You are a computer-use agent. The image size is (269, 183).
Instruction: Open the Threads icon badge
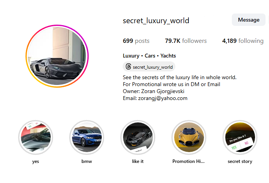(129, 66)
